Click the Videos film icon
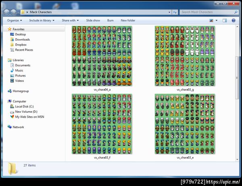 (12, 81)
